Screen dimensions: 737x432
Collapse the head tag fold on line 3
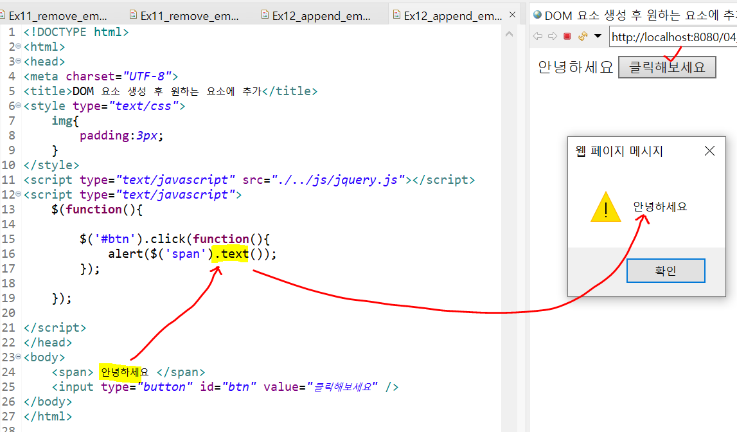(x=19, y=60)
